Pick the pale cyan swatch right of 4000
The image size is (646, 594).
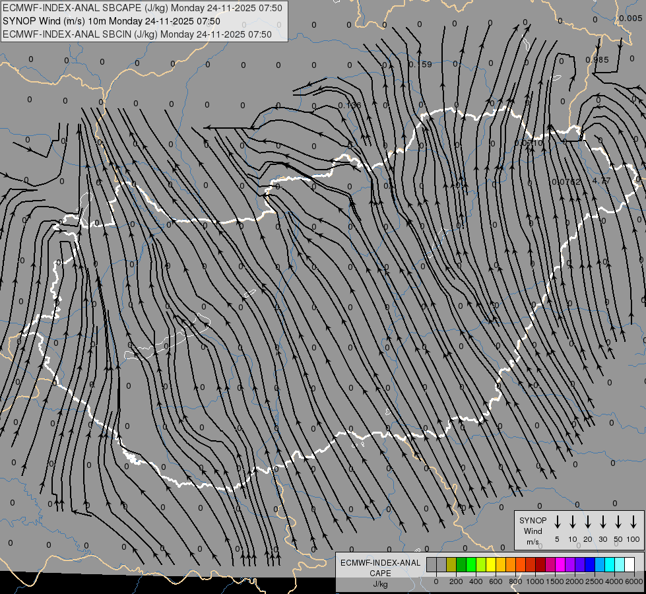[x=620, y=564]
